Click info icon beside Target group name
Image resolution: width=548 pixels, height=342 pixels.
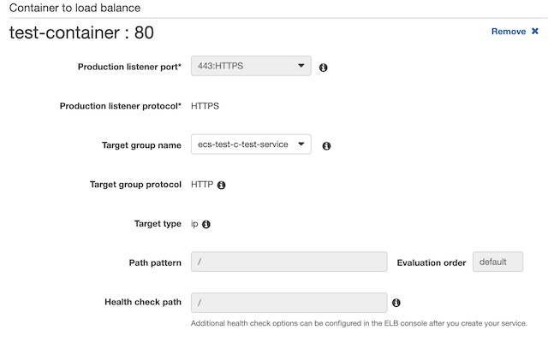click(326, 146)
